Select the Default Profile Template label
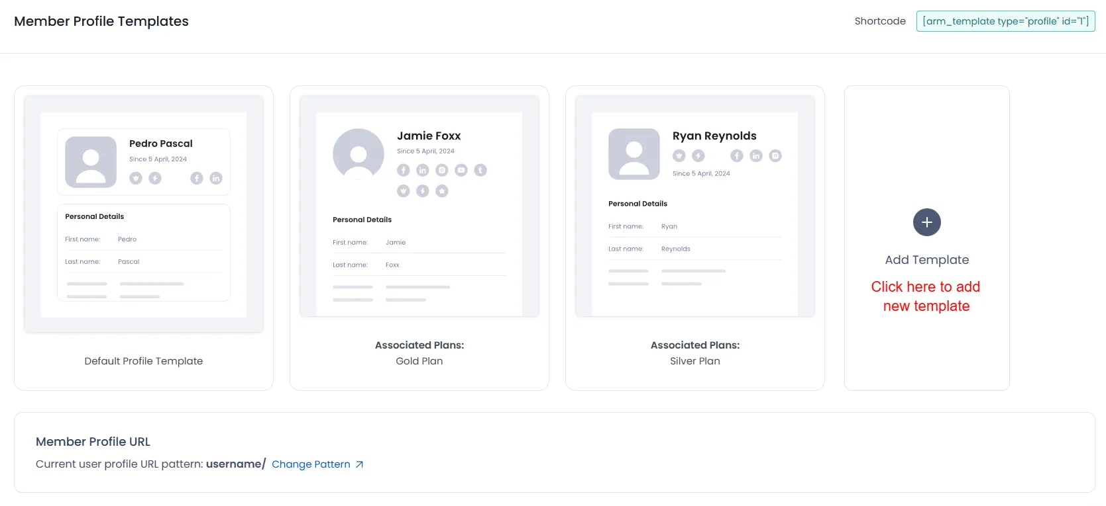 [144, 361]
